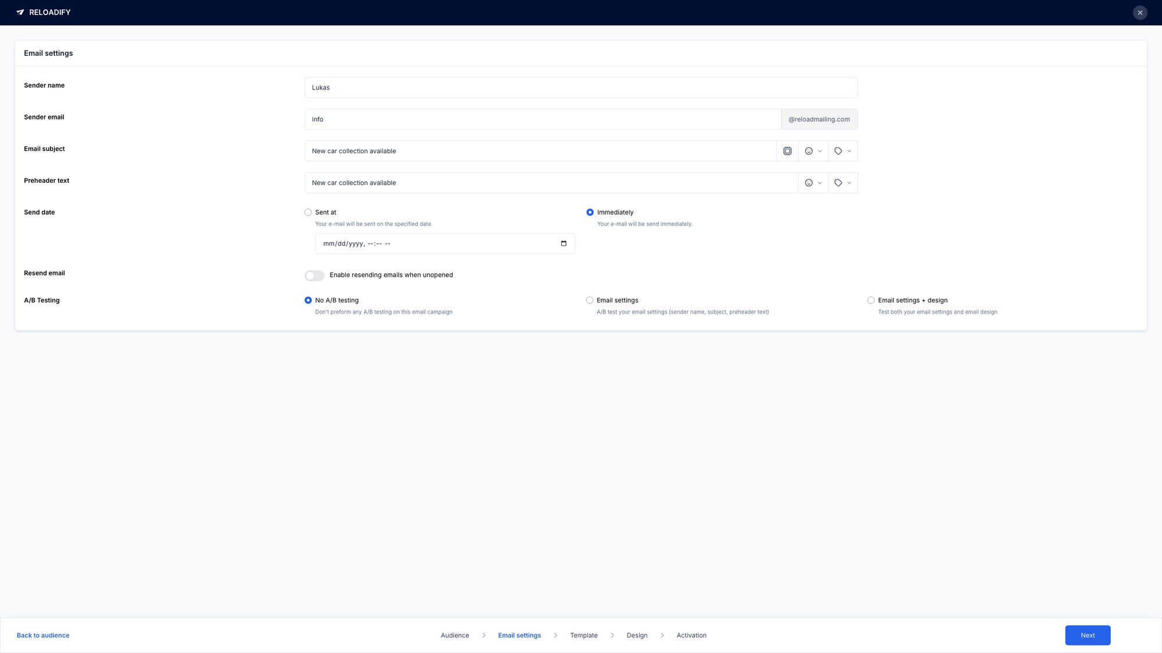Image resolution: width=1162 pixels, height=653 pixels.
Task: Go Back to audience
Action: [42, 635]
